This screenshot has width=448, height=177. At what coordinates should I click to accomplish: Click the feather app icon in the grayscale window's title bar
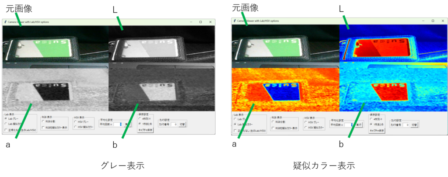pyautogui.click(x=5, y=22)
